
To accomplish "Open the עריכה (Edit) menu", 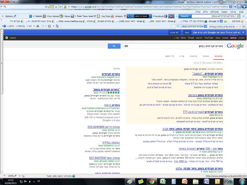I will coord(233,12).
